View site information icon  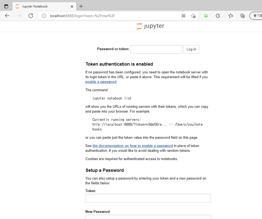[x=44, y=16]
